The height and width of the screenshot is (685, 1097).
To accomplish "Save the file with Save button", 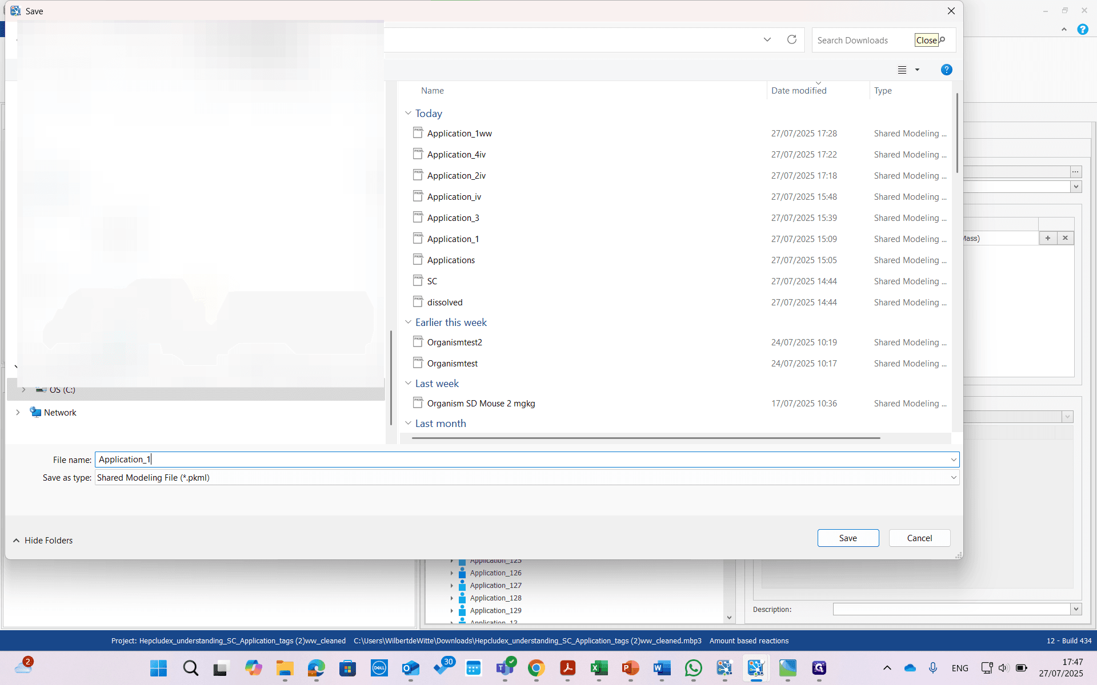I will [848, 538].
